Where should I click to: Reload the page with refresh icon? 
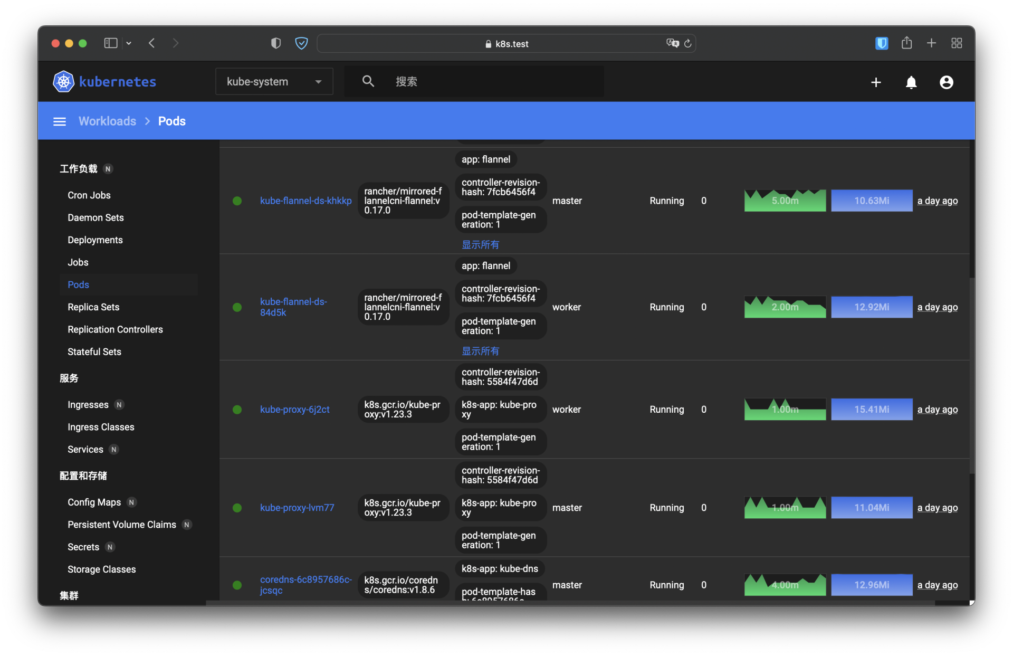pyautogui.click(x=688, y=43)
